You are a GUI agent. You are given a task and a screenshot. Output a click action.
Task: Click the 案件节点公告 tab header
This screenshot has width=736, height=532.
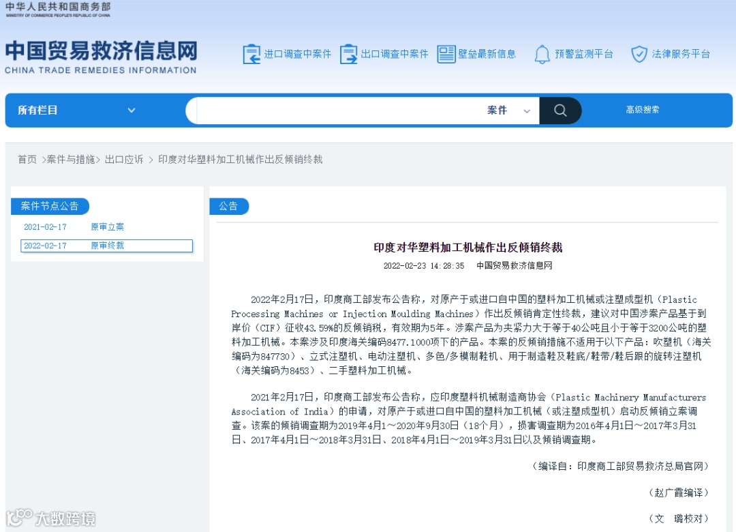point(50,206)
